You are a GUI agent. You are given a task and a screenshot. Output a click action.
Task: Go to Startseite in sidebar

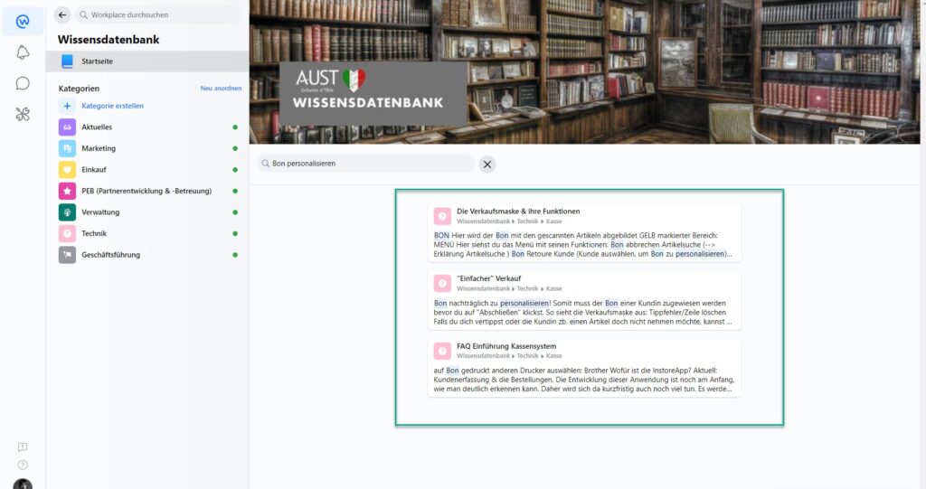point(97,61)
